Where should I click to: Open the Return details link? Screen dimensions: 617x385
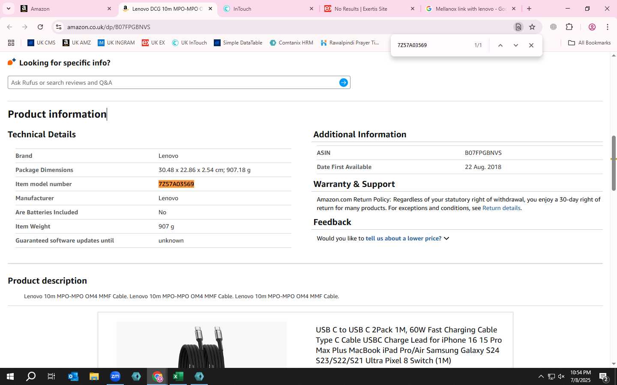pyautogui.click(x=501, y=208)
